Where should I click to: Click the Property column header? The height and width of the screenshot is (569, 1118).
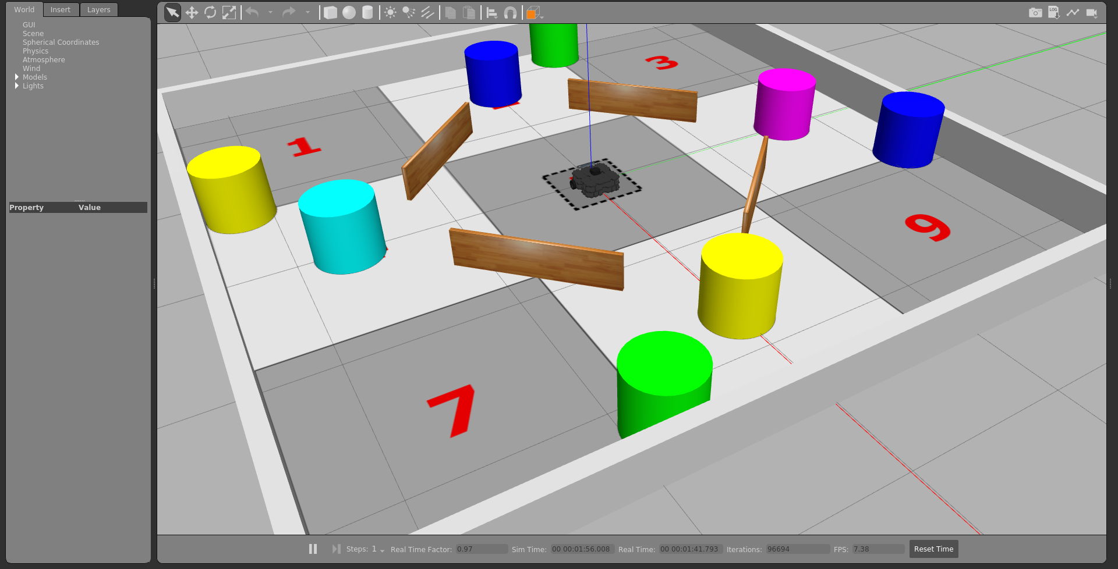click(x=26, y=208)
